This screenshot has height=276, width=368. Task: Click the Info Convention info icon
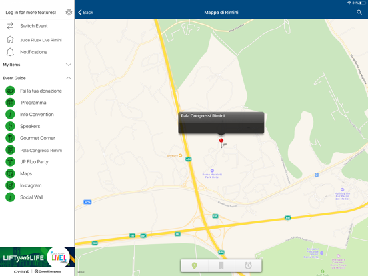(x=10, y=114)
